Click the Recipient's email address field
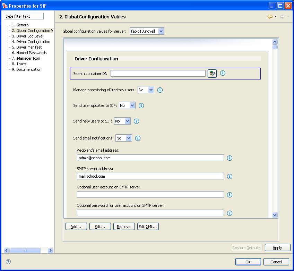 pyautogui.click(x=150, y=158)
